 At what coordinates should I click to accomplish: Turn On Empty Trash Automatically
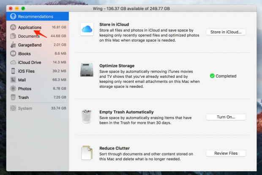[226, 117]
